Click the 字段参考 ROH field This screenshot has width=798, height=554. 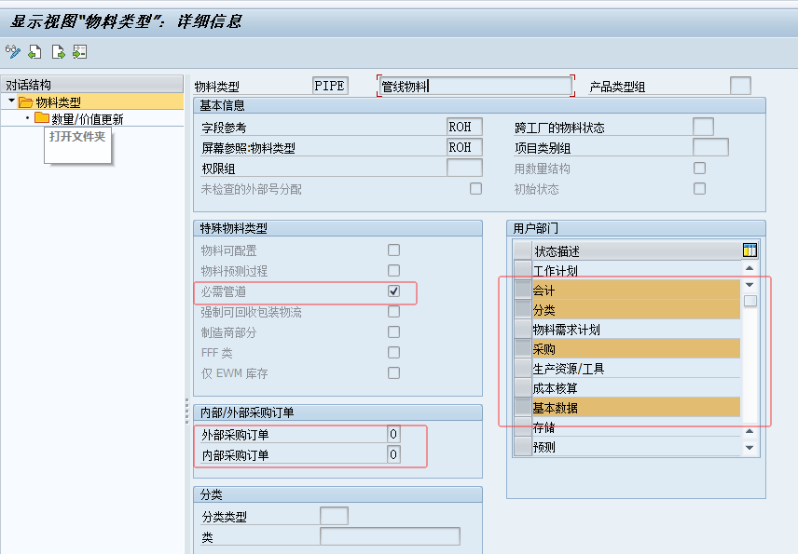464,127
